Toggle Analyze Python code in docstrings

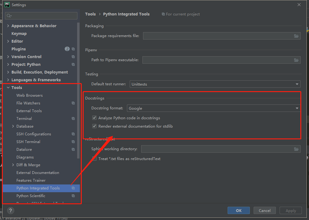94,118
